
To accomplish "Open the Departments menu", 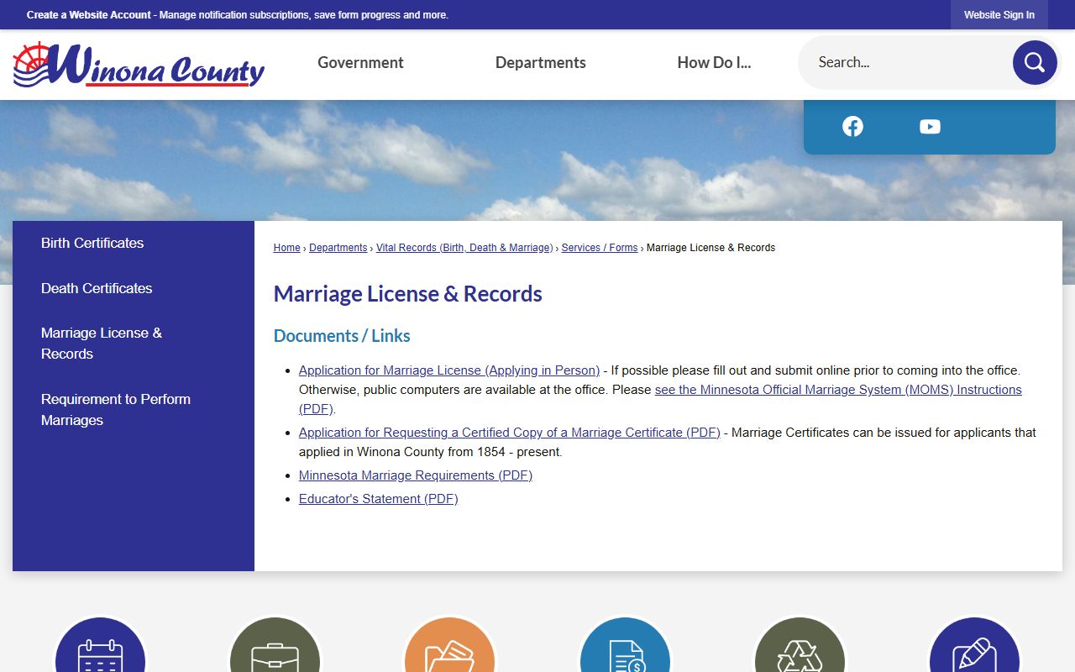I will [540, 63].
